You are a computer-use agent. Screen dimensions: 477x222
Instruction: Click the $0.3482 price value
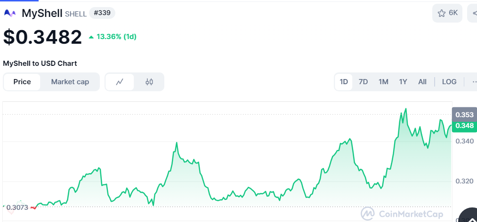click(x=42, y=37)
